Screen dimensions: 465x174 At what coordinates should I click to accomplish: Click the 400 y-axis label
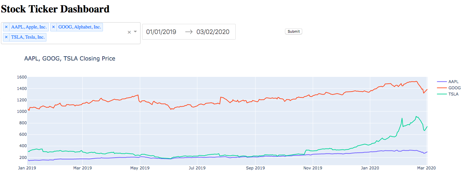coord(22,146)
